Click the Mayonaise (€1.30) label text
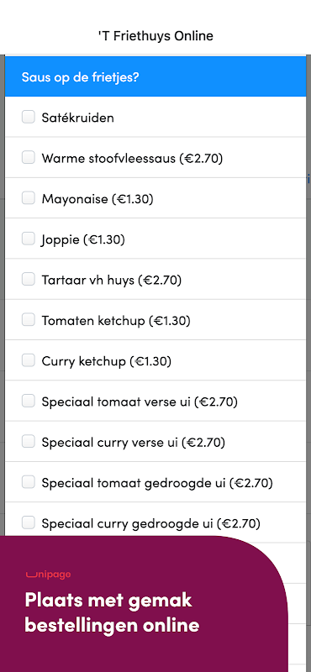The width and height of the screenshot is (311, 672). [x=98, y=199]
